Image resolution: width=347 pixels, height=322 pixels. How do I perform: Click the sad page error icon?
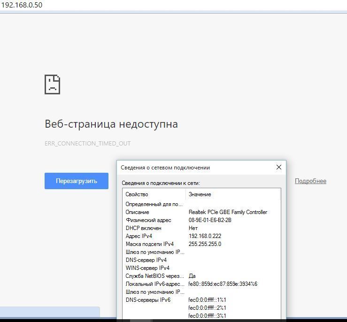tap(52, 84)
